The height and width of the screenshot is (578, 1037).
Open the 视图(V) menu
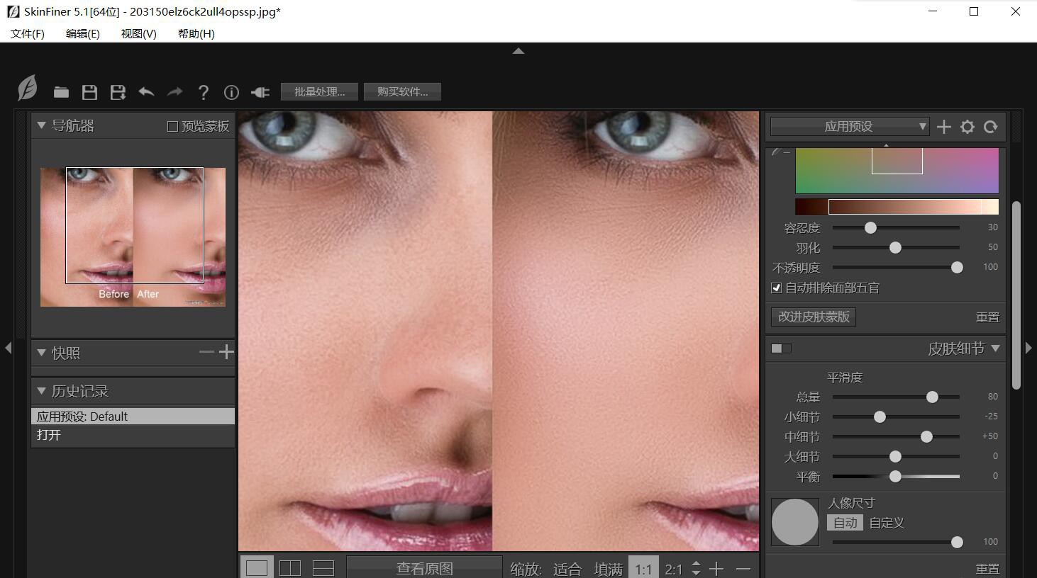click(x=138, y=33)
